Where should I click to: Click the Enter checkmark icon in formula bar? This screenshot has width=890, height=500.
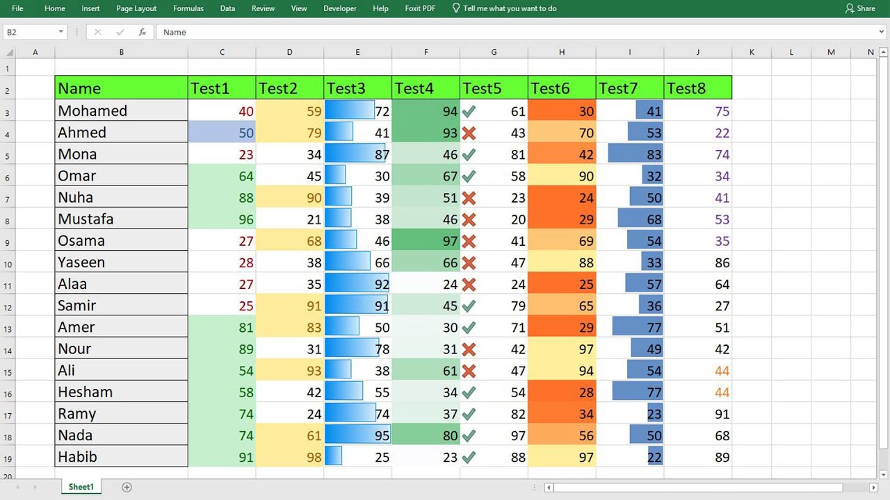tap(120, 32)
